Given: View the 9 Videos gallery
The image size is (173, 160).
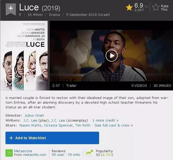Looking at the screenshot, I should click(139, 86).
